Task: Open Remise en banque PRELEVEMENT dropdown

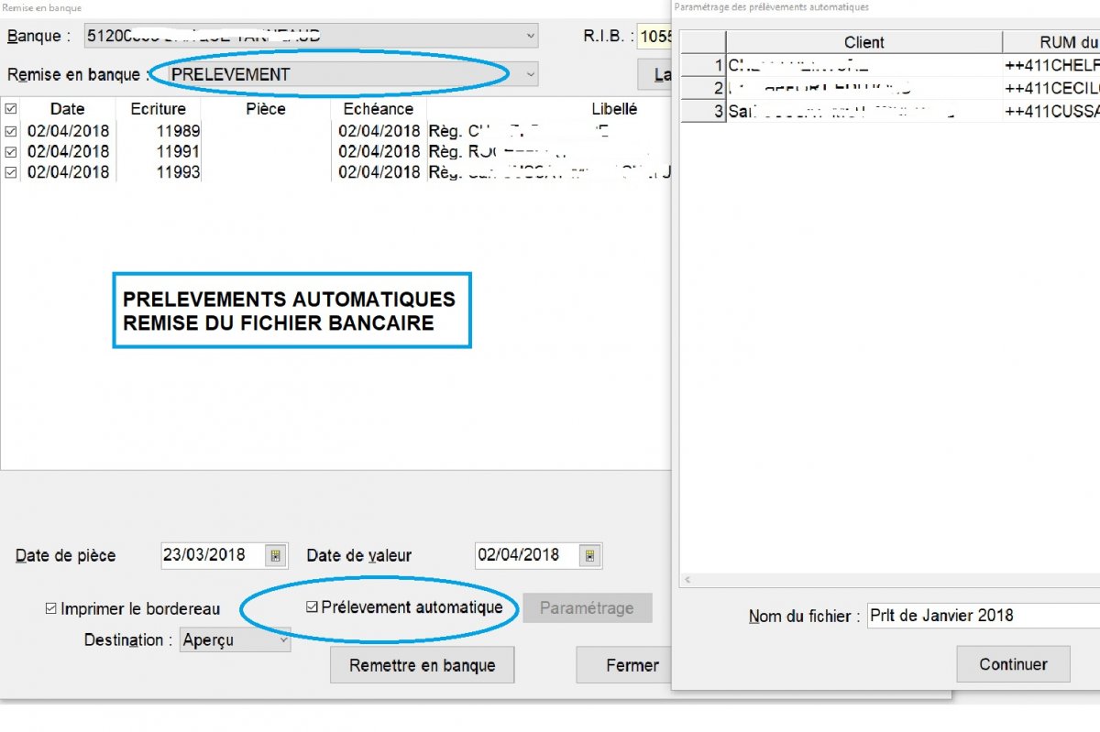Action: 531,74
